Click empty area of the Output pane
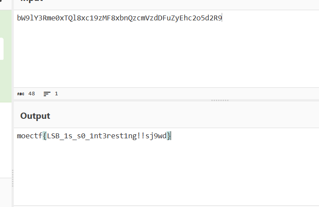319x207 pixels. click(x=164, y=173)
